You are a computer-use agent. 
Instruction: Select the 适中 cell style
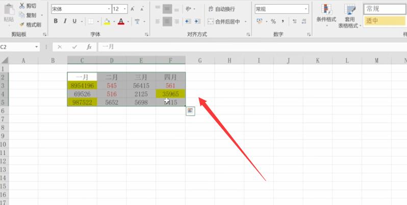(x=385, y=21)
